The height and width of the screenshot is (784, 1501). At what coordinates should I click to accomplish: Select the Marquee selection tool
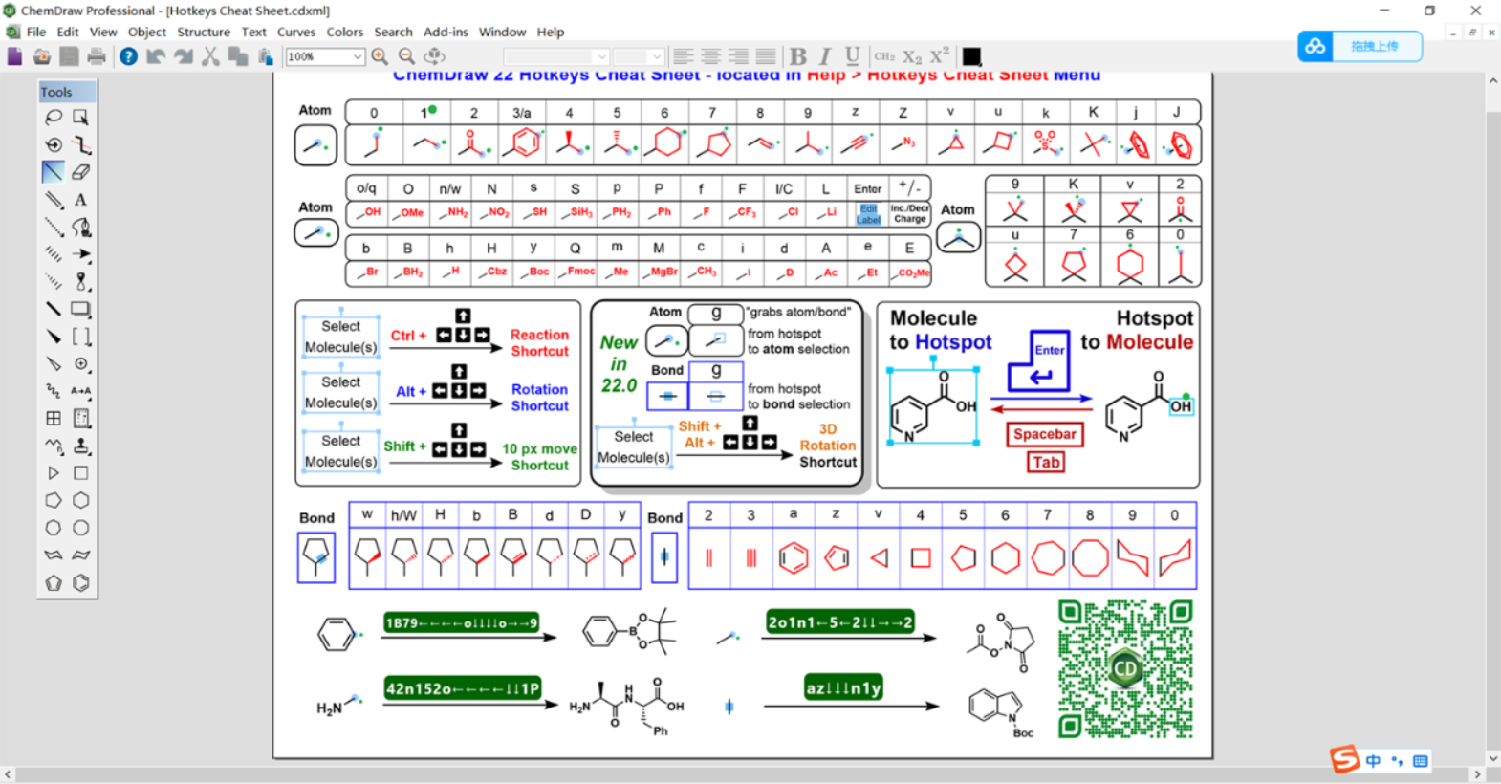[x=81, y=118]
